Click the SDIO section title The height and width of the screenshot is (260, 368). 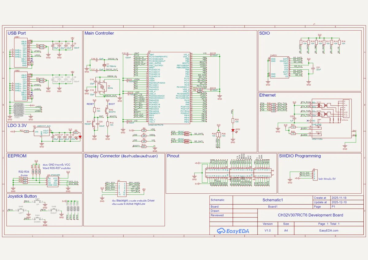264,33
